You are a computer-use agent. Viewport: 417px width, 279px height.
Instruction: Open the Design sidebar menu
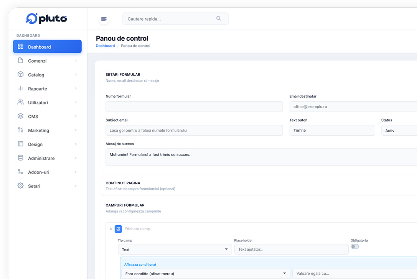point(47,144)
